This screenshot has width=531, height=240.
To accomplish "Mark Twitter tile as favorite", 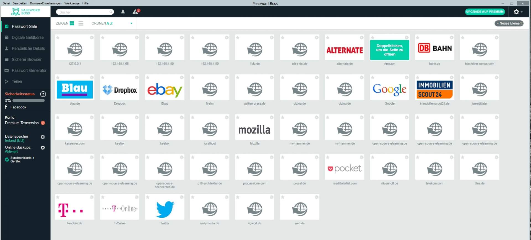I will [148, 197].
